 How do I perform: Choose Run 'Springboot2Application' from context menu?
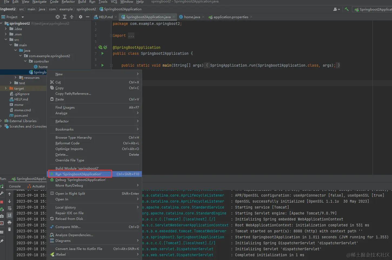78,174
